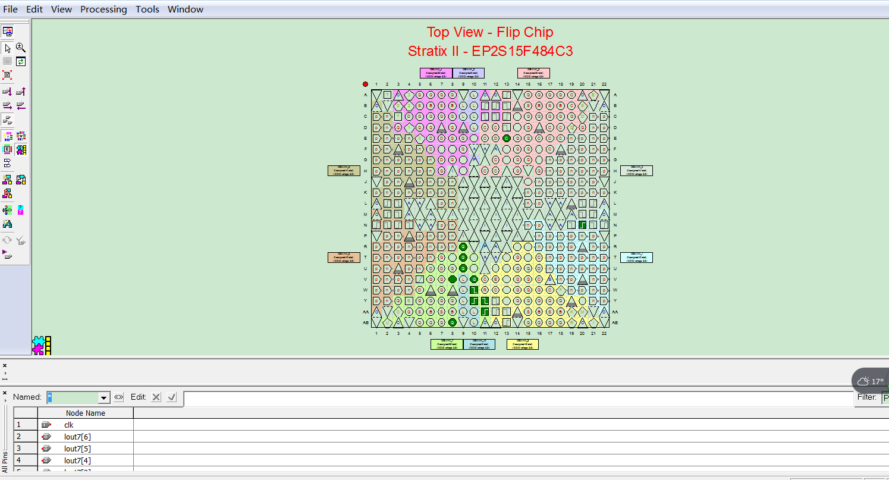Click the green circular arrows toolbar icon
889x480 pixels.
(x=21, y=61)
